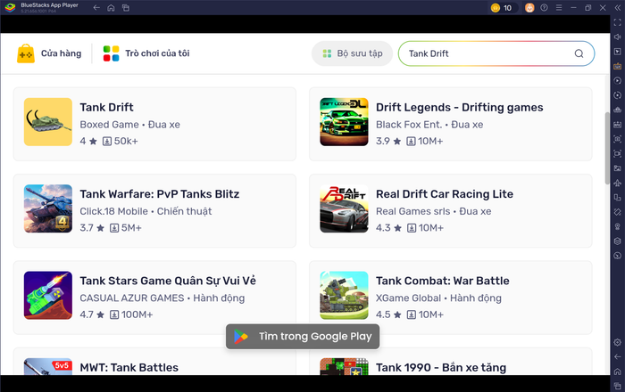This screenshot has height=392, width=625.
Task: Click the magnifier search icon
Action: (x=579, y=53)
